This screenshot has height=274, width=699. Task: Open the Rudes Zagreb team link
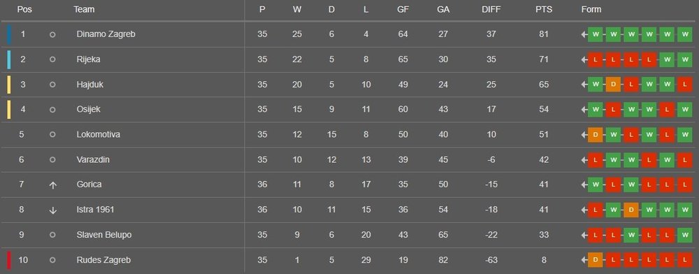click(103, 260)
